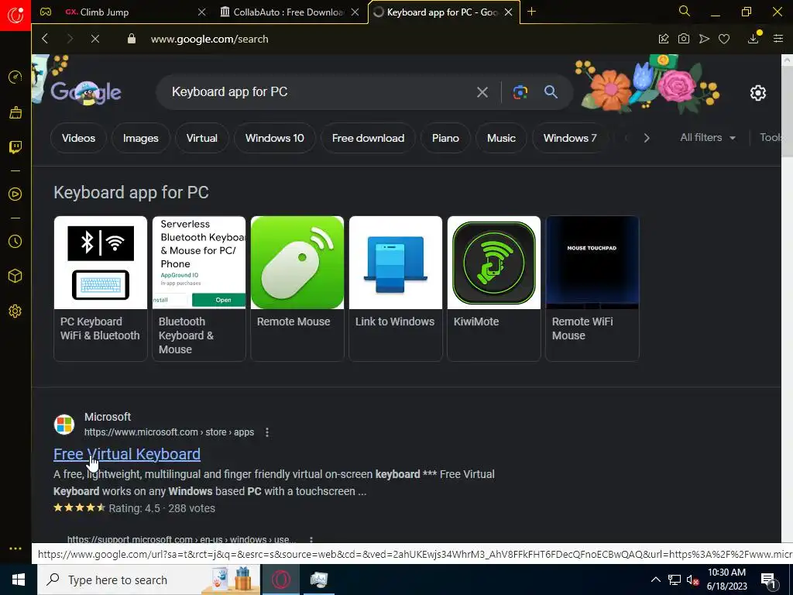Show more filter chips with arrow
793x595 pixels.
(647, 138)
